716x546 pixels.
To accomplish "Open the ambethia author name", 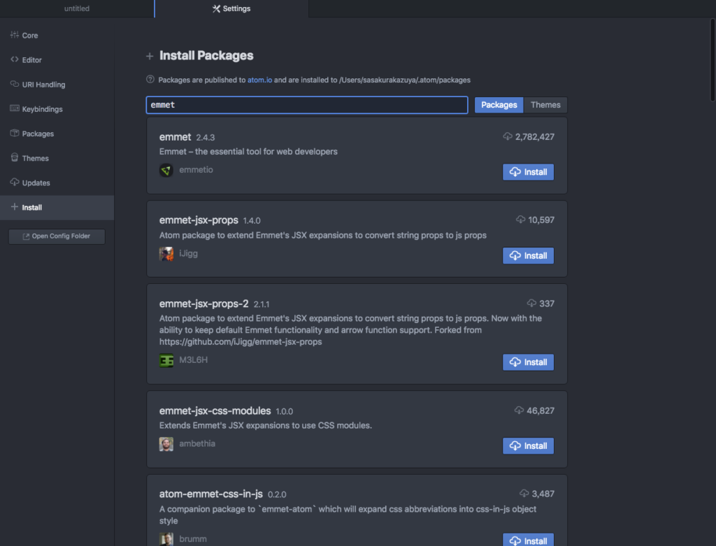I will (197, 443).
